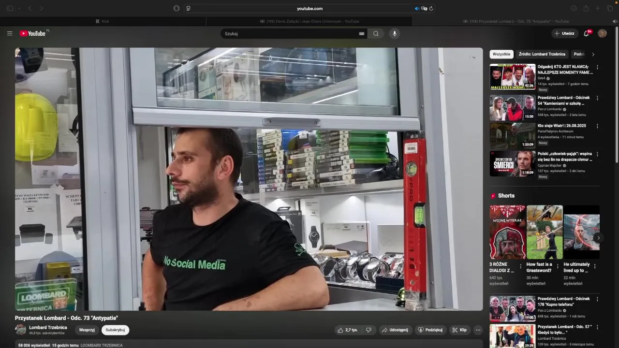Screen dimensions: 619x348
Task: Click the LOOMBARD TRZEBNICA description hashtag
Action: coord(102,346)
